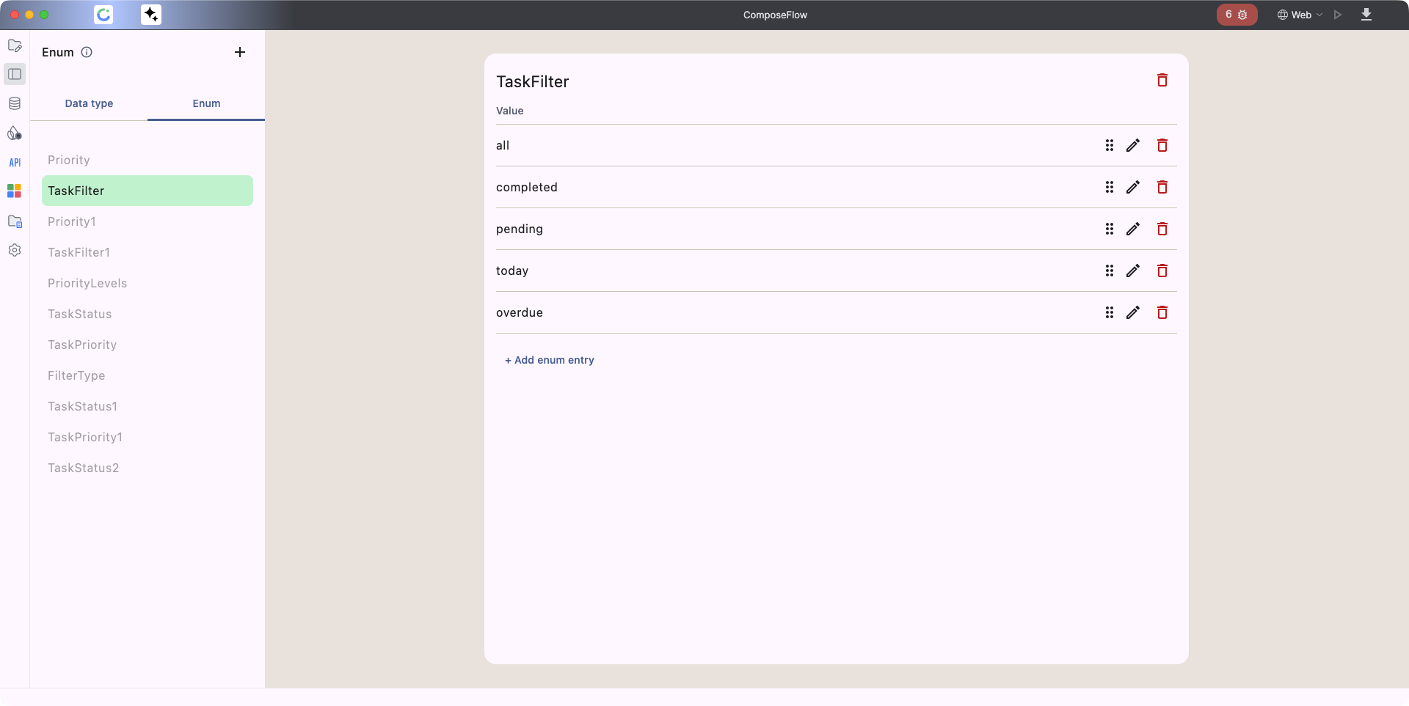Select the FilterType enum
The image size is (1409, 706).
[x=148, y=375]
